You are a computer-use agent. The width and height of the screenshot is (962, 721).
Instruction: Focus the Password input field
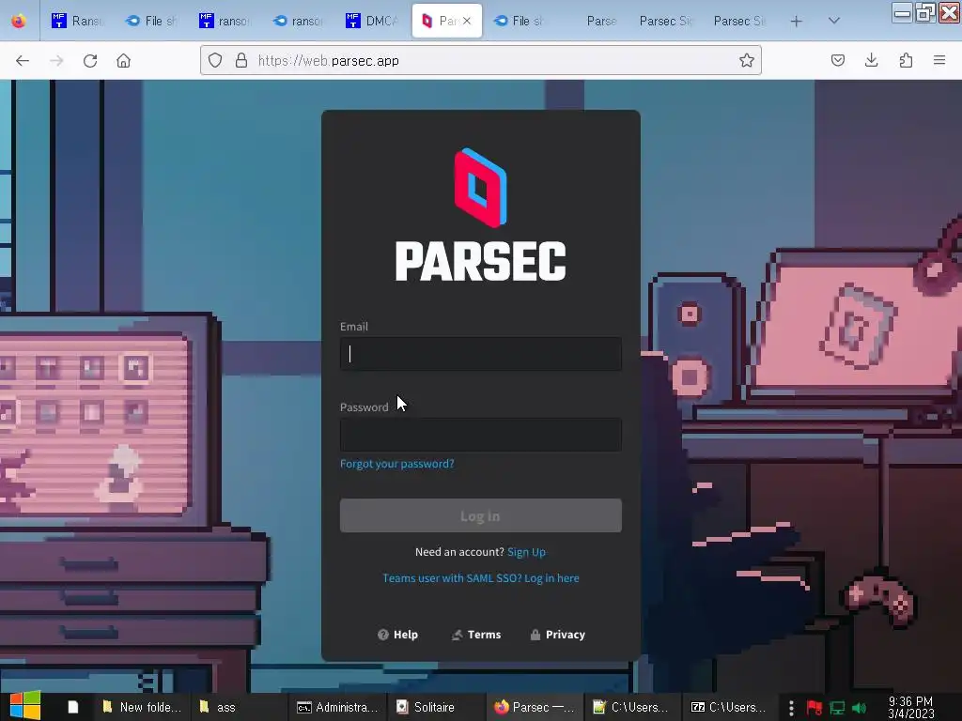click(480, 435)
